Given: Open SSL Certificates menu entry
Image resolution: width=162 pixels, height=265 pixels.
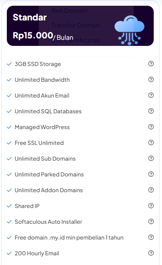Looking at the screenshot, I should coord(76,41).
